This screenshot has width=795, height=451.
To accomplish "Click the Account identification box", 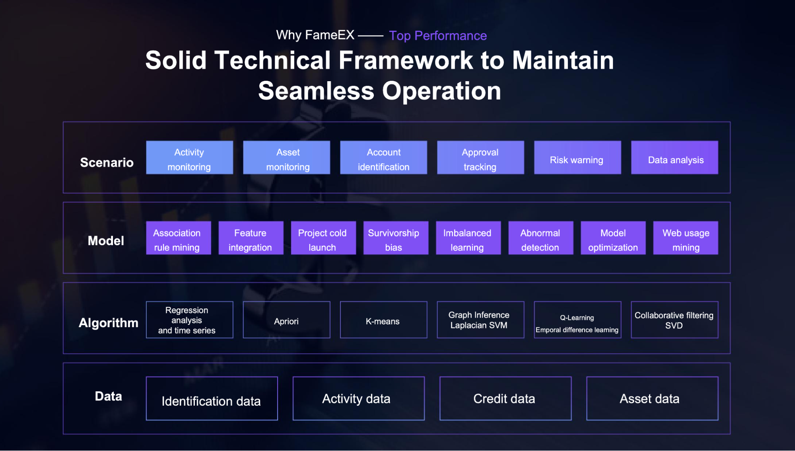I will [x=383, y=157].
